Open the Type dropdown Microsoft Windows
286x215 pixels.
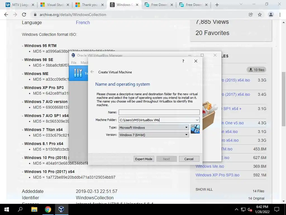tap(154, 127)
